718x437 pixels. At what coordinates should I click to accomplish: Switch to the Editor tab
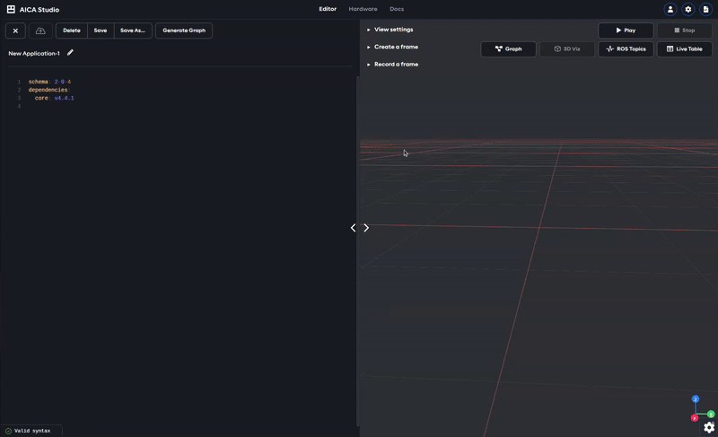pyautogui.click(x=328, y=9)
